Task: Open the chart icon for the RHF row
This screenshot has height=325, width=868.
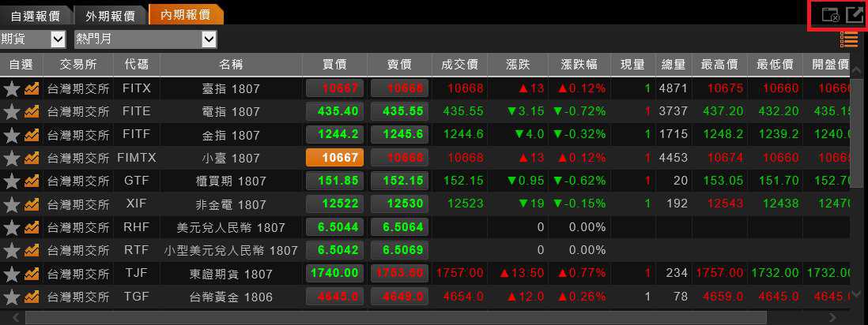Action: pyautogui.click(x=32, y=228)
